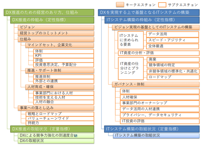Viewport: 205px width, 148px height.
Task: Select the KPI sub-question box
Action: [x=64, y=56]
